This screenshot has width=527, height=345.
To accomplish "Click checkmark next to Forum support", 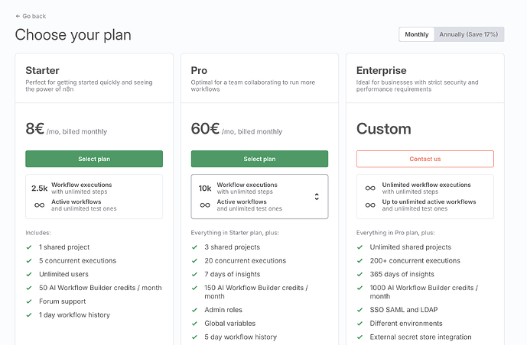I will tap(29, 301).
